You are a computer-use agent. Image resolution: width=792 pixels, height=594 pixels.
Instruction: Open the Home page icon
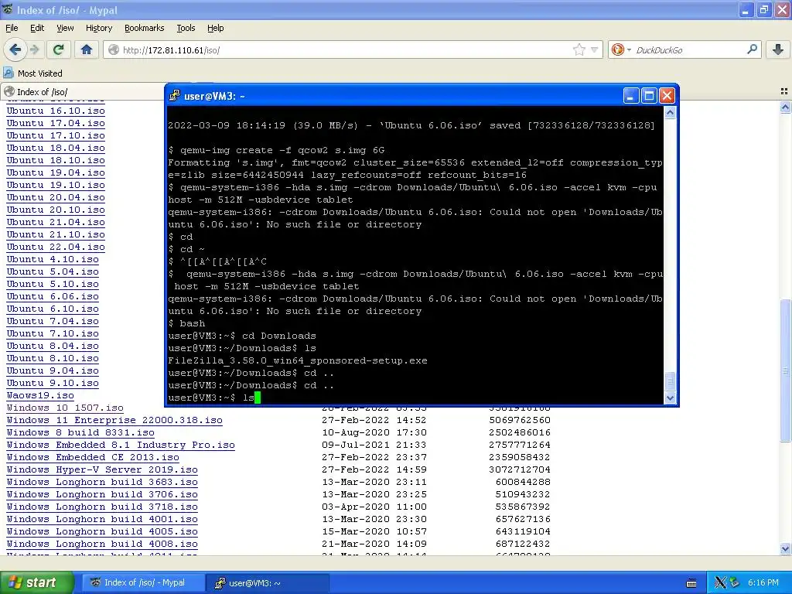(87, 49)
